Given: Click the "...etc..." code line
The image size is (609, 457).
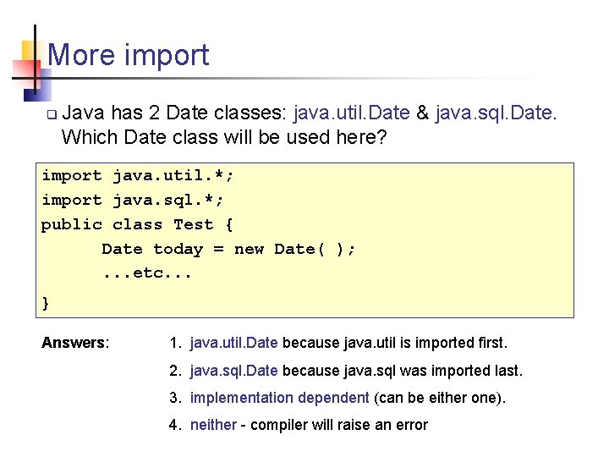Looking at the screenshot, I should click(x=147, y=273).
